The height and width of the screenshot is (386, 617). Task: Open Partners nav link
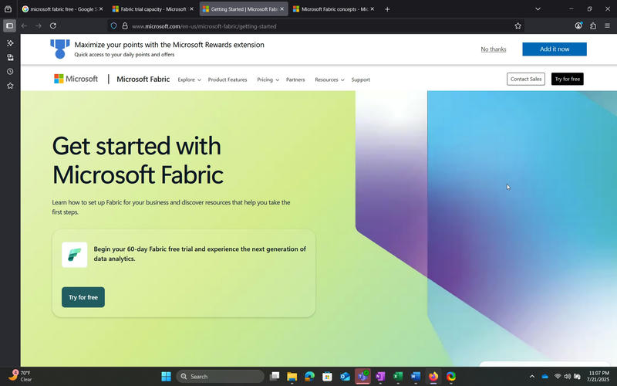coord(295,80)
